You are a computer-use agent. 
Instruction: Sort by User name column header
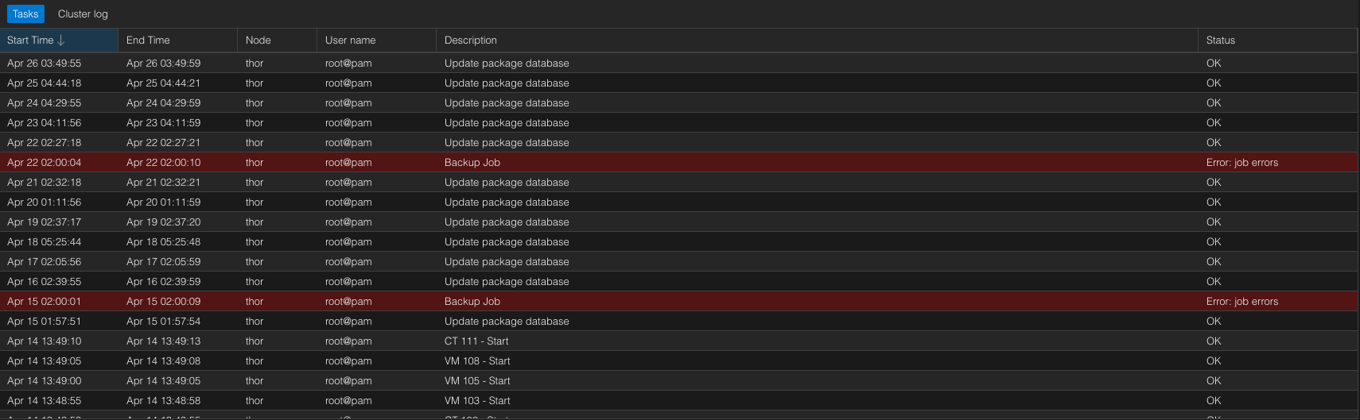(350, 40)
